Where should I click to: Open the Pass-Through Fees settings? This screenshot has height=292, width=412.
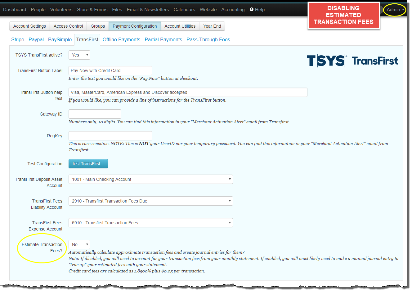click(x=208, y=39)
